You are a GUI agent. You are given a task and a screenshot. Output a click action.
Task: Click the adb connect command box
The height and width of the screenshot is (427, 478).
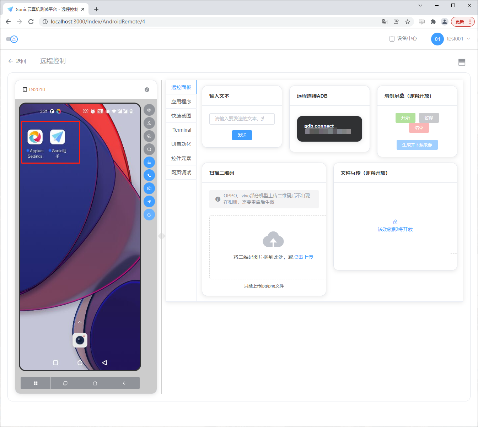[x=329, y=129]
